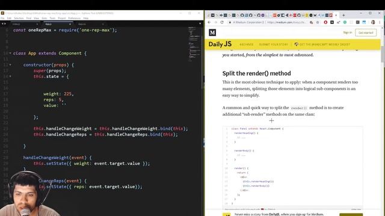
Task: Close the App.js editor tab
Action: tap(70, 24)
